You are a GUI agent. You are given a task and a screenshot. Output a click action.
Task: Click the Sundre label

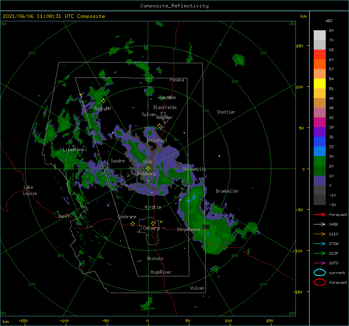pos(117,160)
